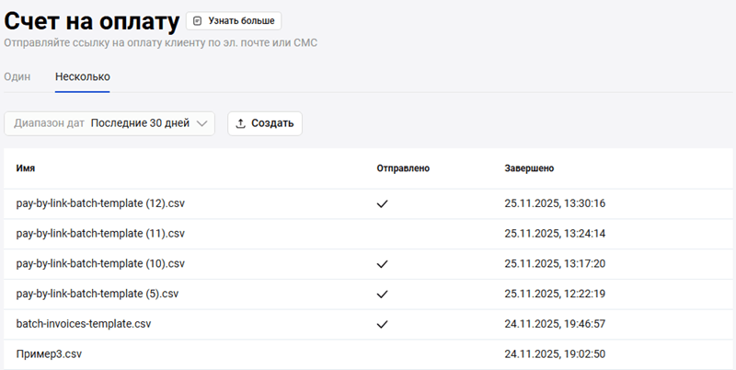Open pay-by-link-batch-template (10).csv entry
The image size is (736, 370).
[100, 264]
